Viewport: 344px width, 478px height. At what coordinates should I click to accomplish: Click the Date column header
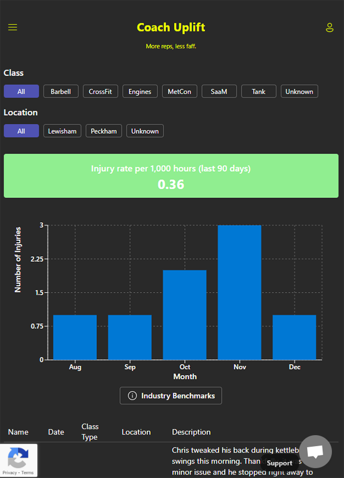tap(56, 432)
